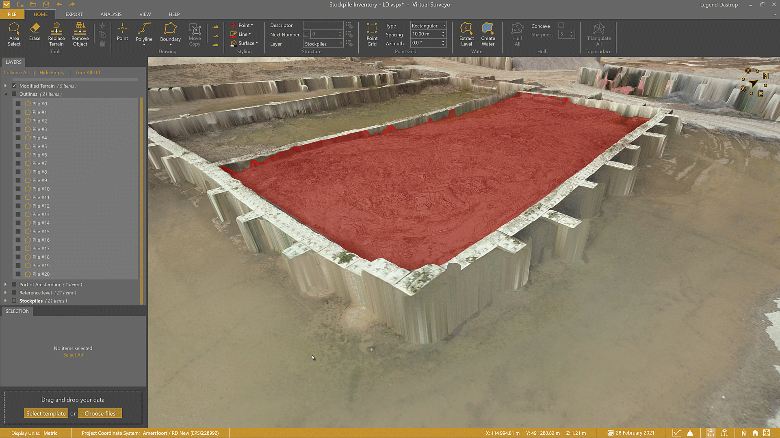Click the Choose files button

click(x=100, y=413)
